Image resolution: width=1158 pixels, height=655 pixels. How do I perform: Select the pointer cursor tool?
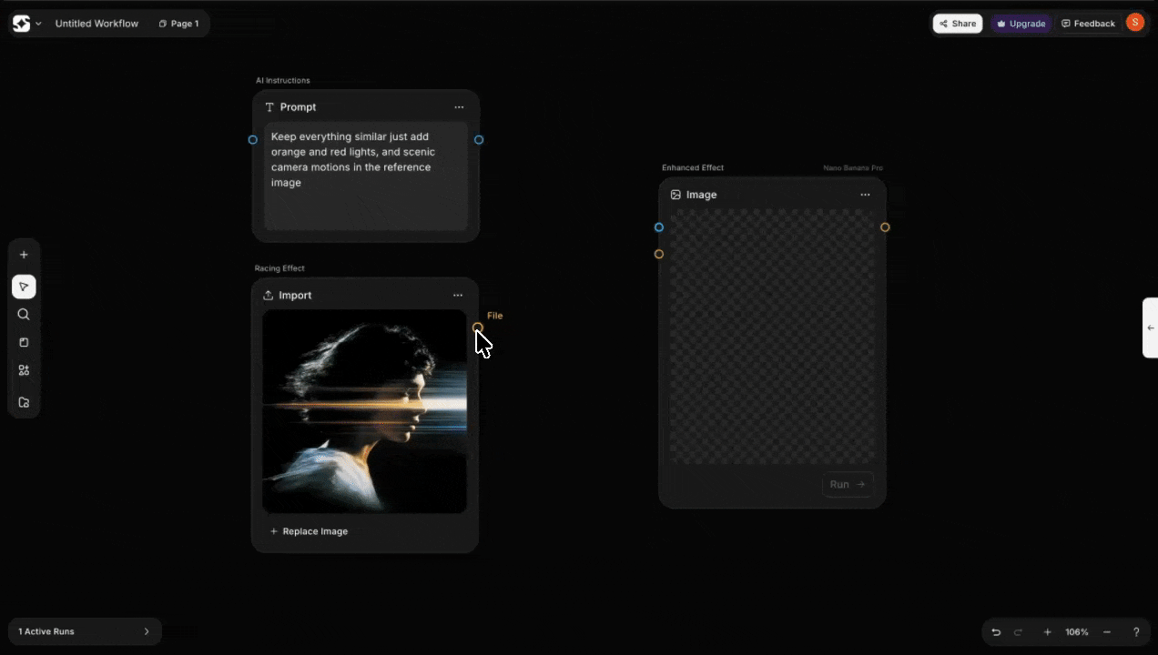click(24, 287)
